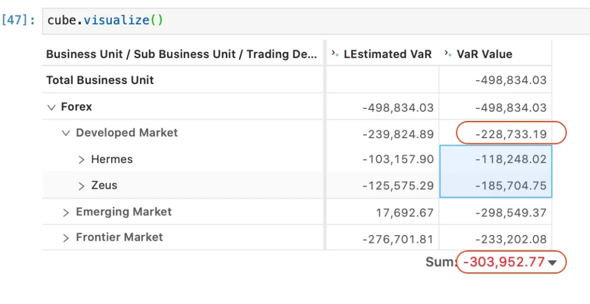
Task: Expand the Emerging Market row
Action: tap(66, 212)
